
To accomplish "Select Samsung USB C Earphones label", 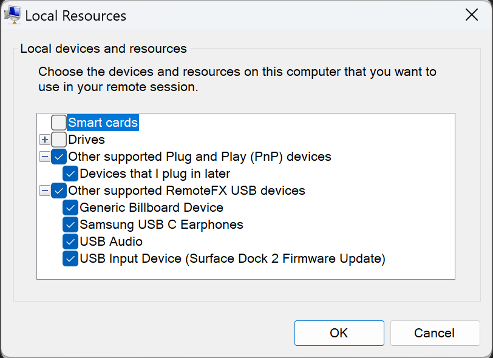I will click(161, 225).
